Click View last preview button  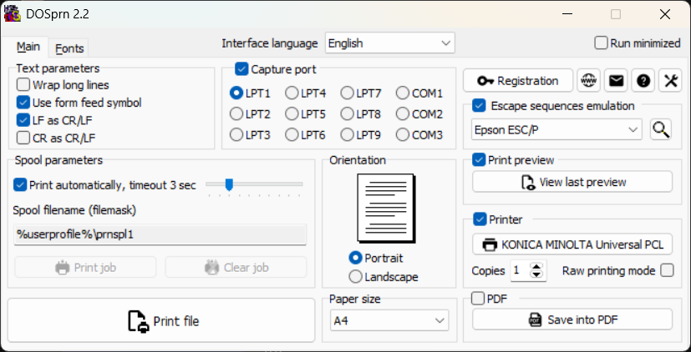coord(572,182)
